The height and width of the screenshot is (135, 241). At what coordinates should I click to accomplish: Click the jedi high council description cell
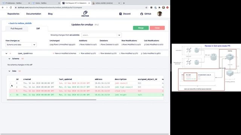point(124,87)
